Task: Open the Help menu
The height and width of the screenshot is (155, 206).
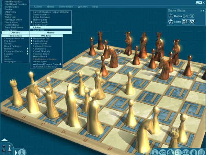Action: (95, 7)
